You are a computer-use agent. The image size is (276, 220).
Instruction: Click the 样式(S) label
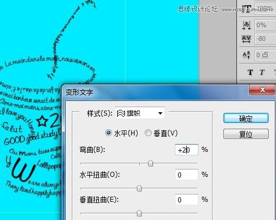[x=100, y=113]
